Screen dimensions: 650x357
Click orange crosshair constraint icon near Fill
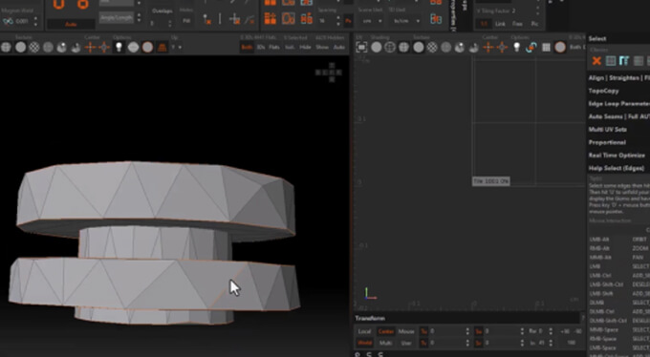point(234,19)
